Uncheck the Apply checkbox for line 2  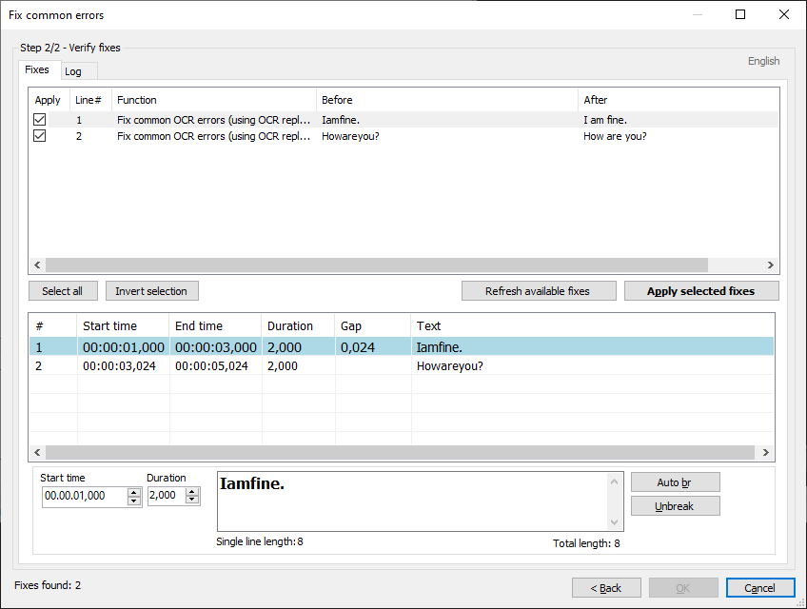tap(39, 136)
